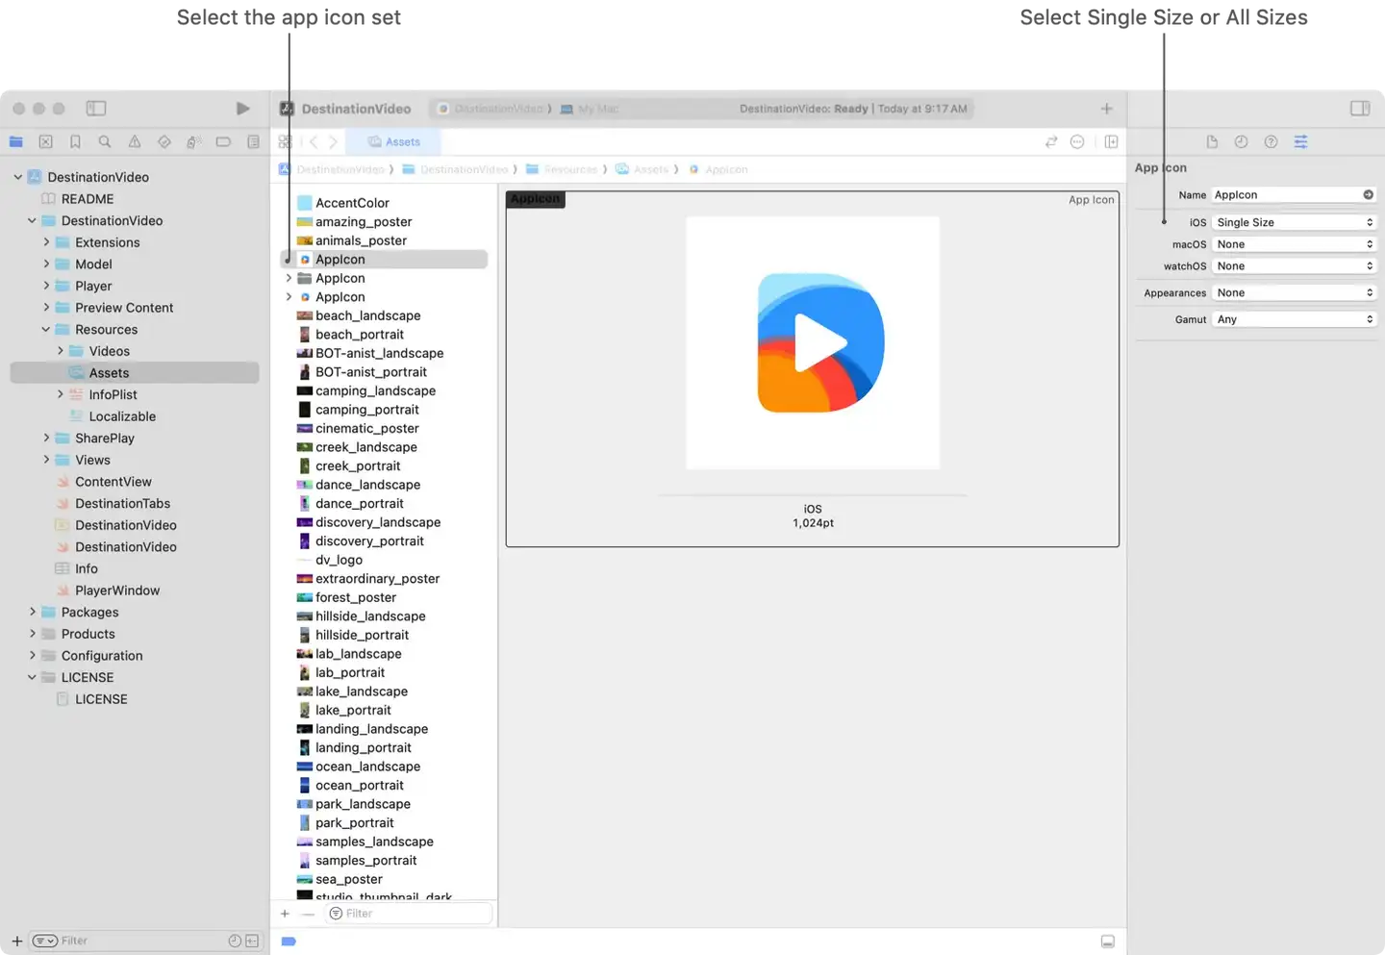The image size is (1385, 955).
Task: Click the 1,024pt app icon image
Action: [x=813, y=342]
